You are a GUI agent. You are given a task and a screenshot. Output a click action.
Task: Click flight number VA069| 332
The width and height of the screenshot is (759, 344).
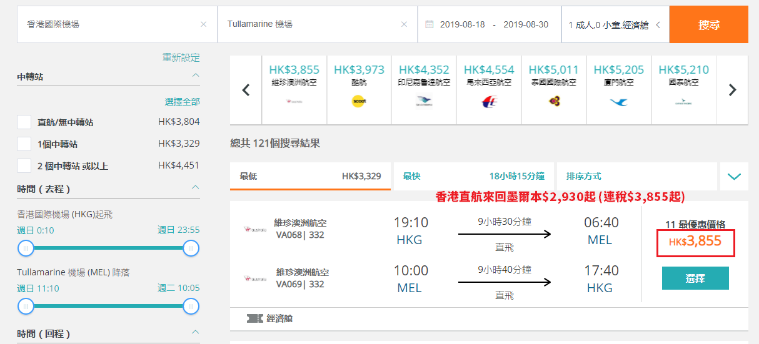[300, 284]
